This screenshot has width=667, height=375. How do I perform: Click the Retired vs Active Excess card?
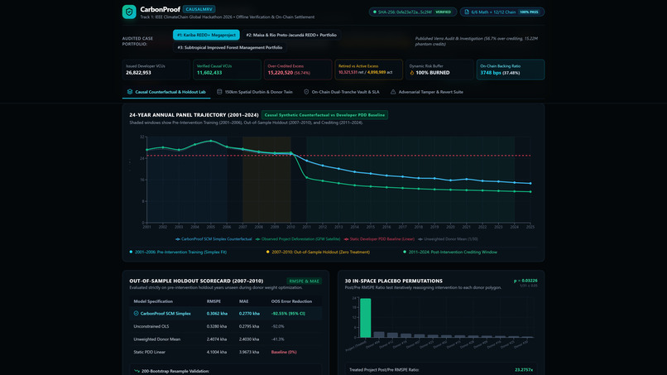click(369, 70)
